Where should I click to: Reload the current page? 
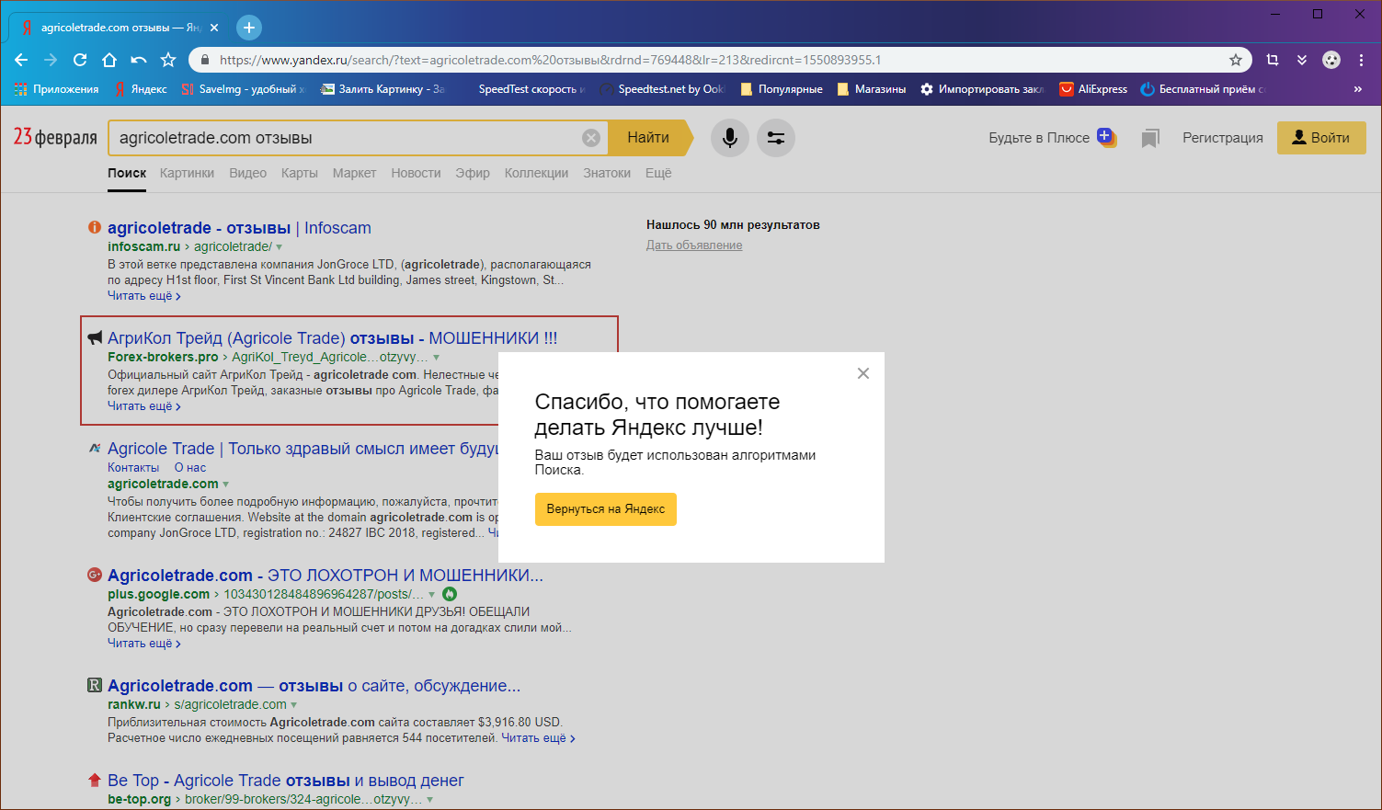pyautogui.click(x=80, y=60)
